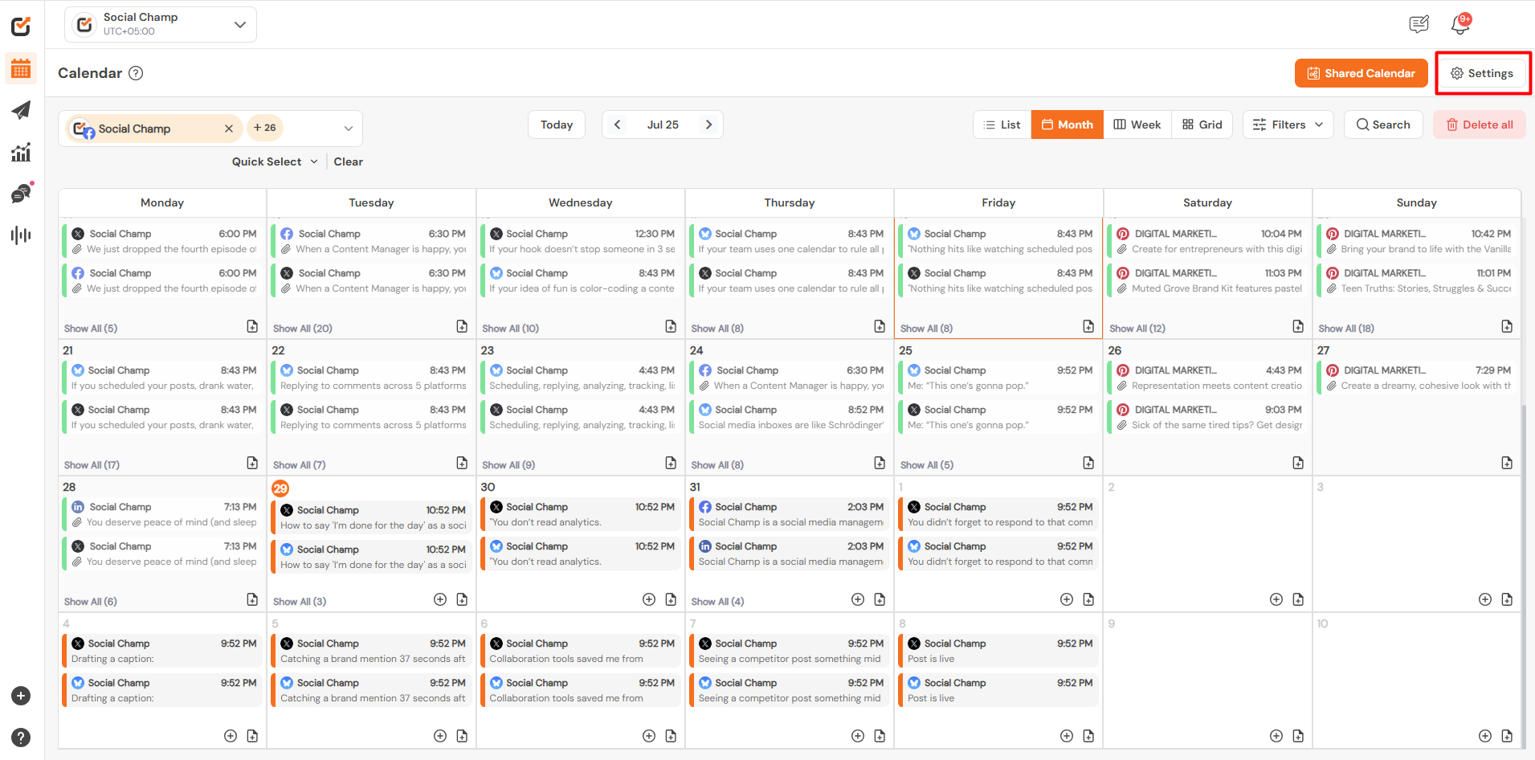This screenshot has width=1535, height=760.
Task: Click the plus add button in sidebar
Action: pyautogui.click(x=21, y=696)
